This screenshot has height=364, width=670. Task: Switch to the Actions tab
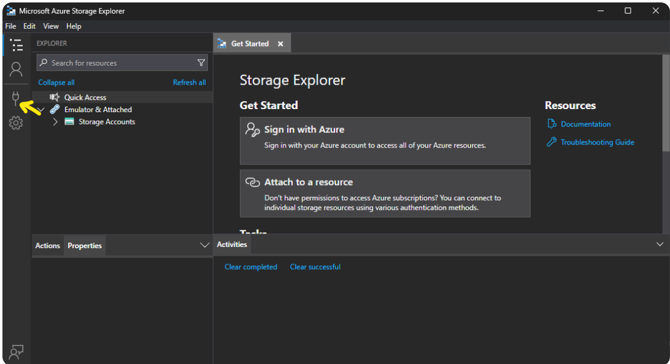47,246
